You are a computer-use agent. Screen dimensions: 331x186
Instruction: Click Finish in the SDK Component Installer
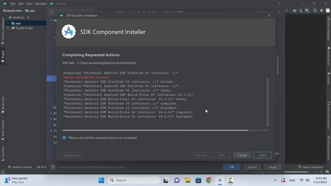coord(262,155)
